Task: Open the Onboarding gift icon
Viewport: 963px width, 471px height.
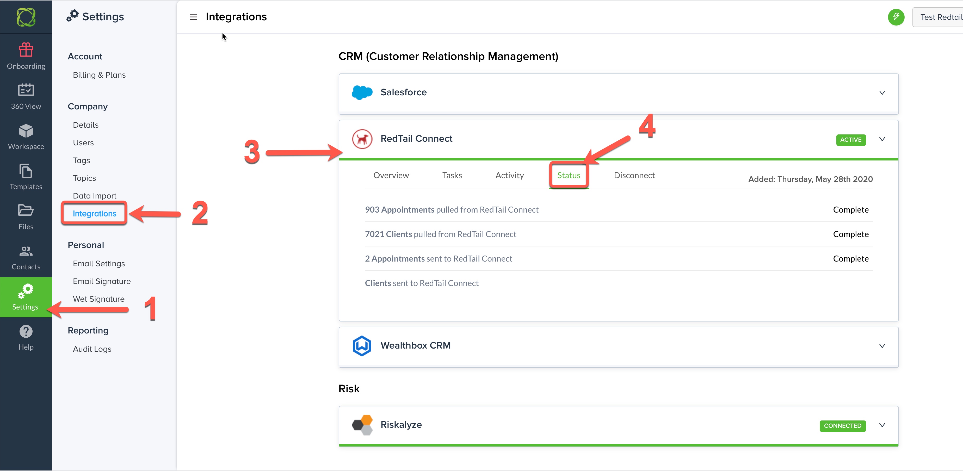Action: [26, 50]
